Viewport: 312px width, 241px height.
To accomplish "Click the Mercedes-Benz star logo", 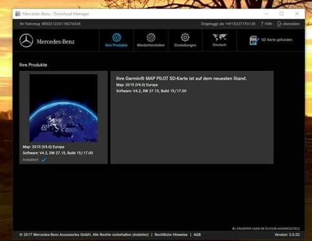I will 26,40.
